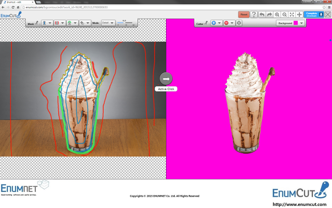Image resolution: width=332 pixels, height=208 pixels.
Task: Open the green outline brush dropdown arrow
Action: click(75, 23)
